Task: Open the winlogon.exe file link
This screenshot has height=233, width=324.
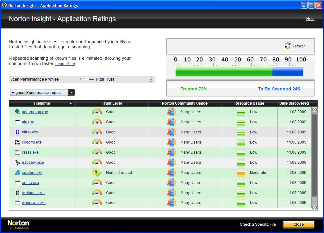Action: (x=33, y=193)
